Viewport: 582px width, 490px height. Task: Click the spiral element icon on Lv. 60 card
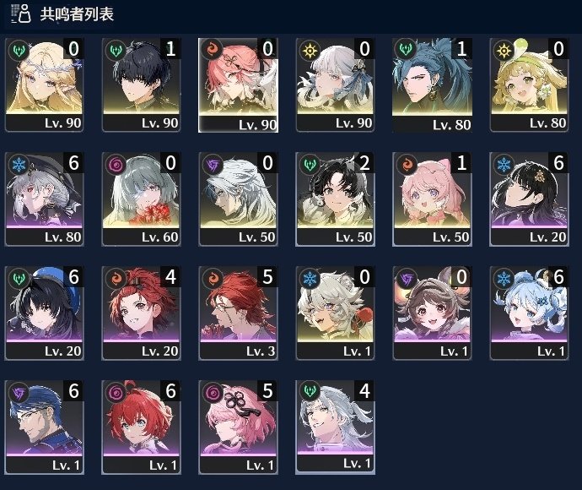point(116,164)
